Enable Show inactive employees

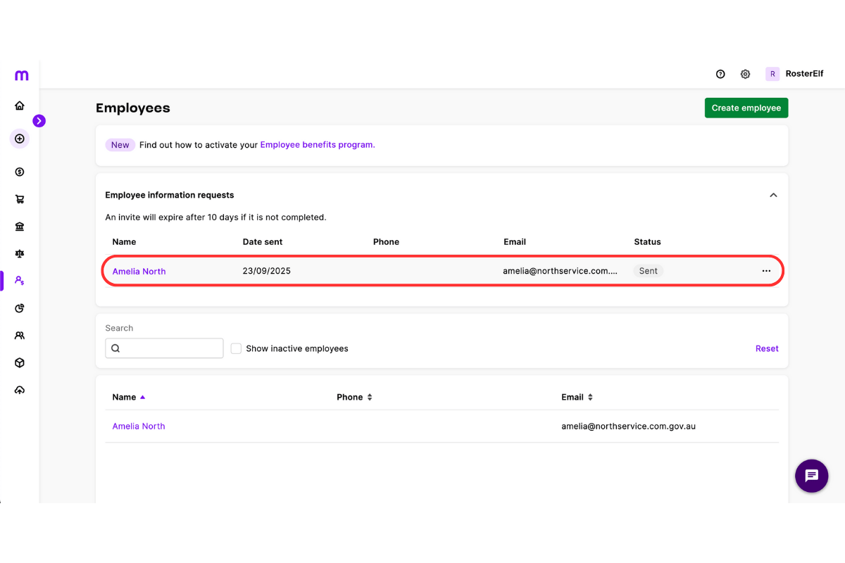click(x=236, y=348)
